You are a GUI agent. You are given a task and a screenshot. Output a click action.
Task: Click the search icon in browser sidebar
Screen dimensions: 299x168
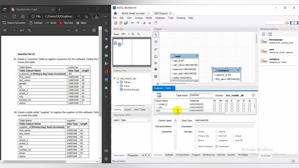(106, 31)
